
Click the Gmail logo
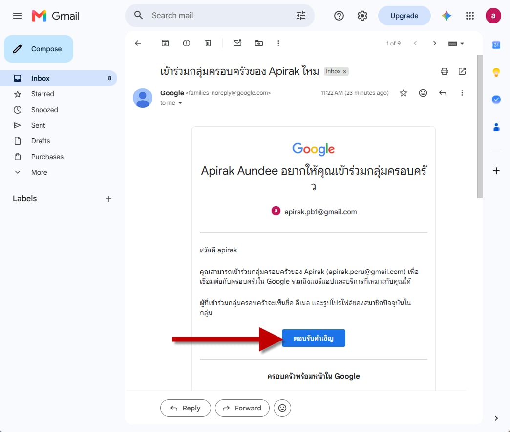coord(55,16)
